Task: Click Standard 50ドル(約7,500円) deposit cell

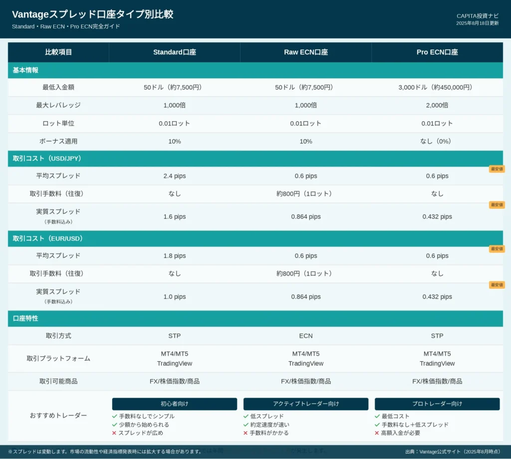Action: tap(174, 87)
